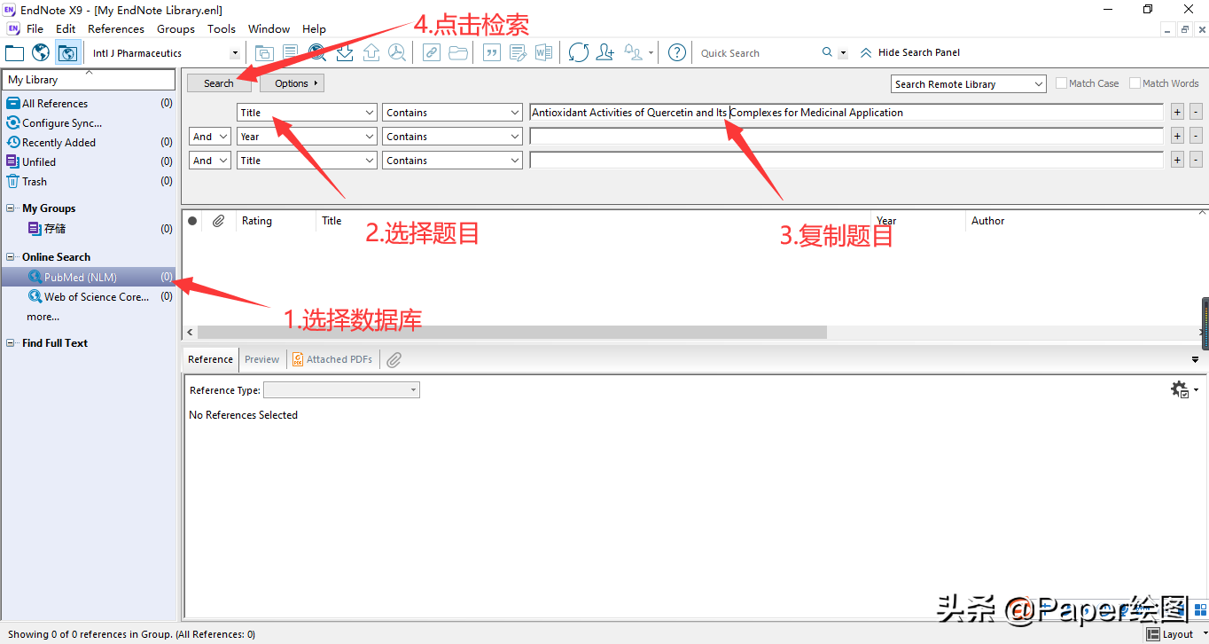Click the Open File folder icon
The width and height of the screenshot is (1209, 644).
pos(458,52)
